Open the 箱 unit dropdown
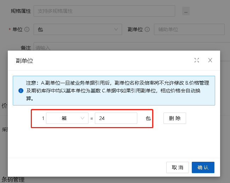Viewport: 230px width, 183px height. pos(67,118)
